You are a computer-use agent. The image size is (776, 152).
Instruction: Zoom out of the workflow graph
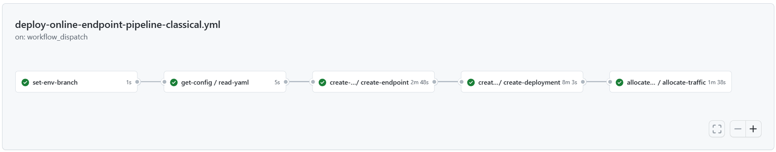(738, 129)
